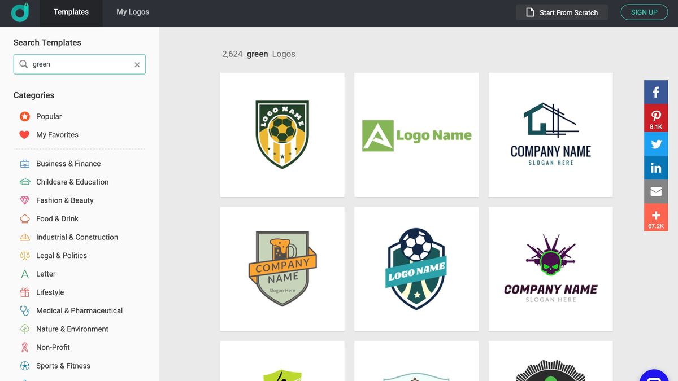Click the document icon in Start From Scratch
The image size is (678, 381).
[x=530, y=12]
